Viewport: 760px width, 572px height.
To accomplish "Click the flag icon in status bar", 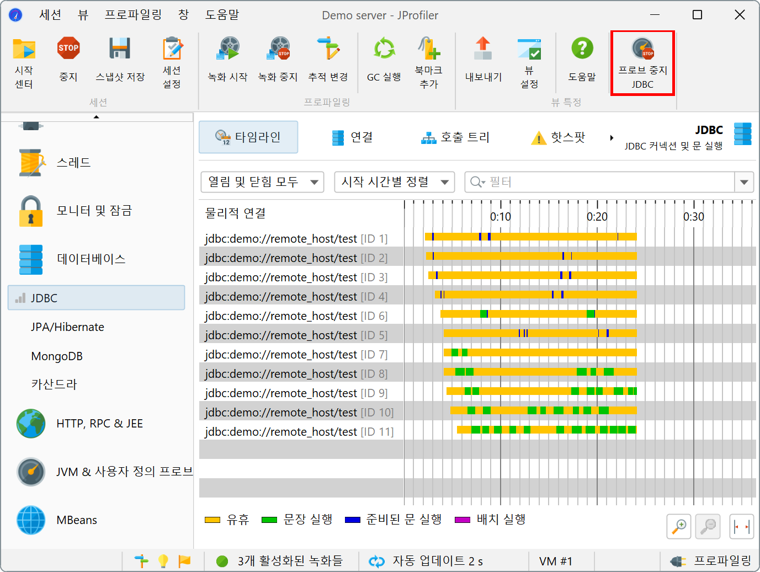I will point(184,561).
